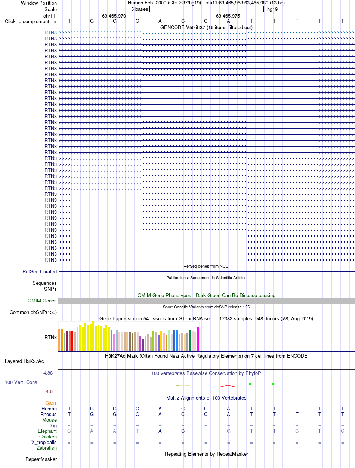Click the Rhesus alignment row label

(x=49, y=415)
